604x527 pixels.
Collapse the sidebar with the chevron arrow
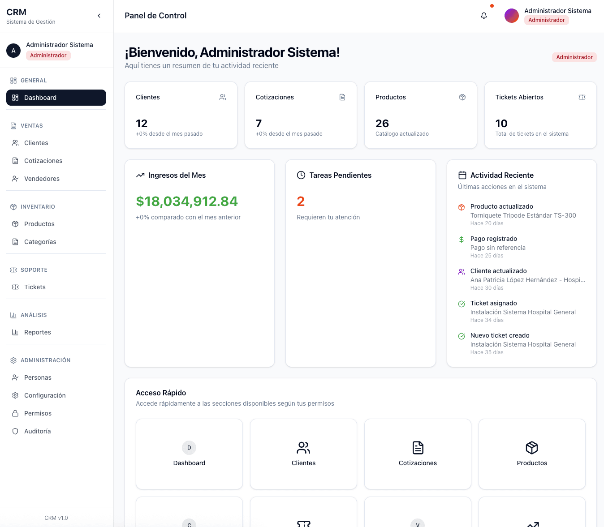(99, 16)
